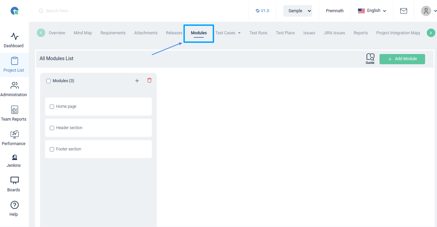Open Project List in sidebar
The width and height of the screenshot is (437, 227).
(x=14, y=65)
